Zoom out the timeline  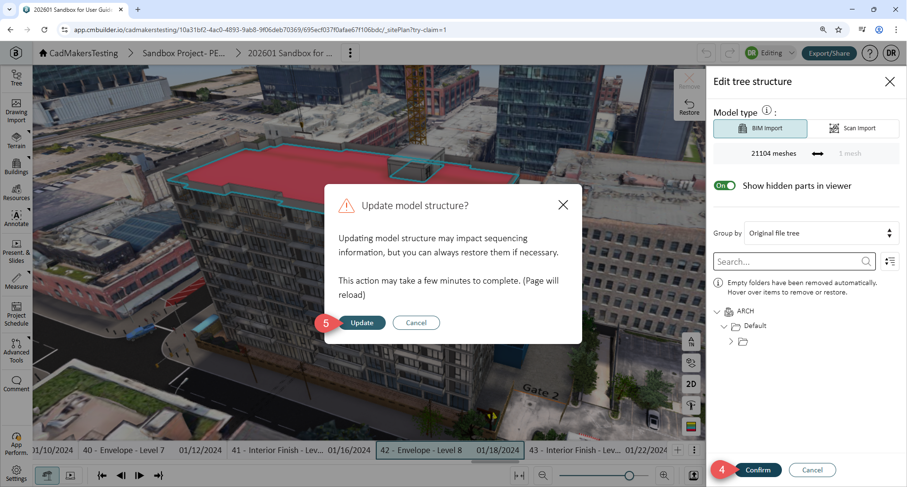click(x=543, y=476)
